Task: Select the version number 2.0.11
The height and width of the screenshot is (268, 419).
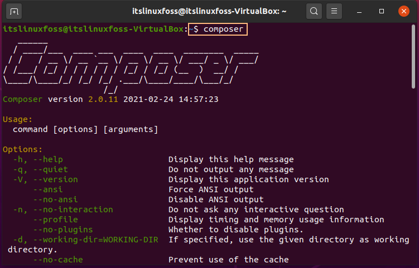Action: click(103, 99)
